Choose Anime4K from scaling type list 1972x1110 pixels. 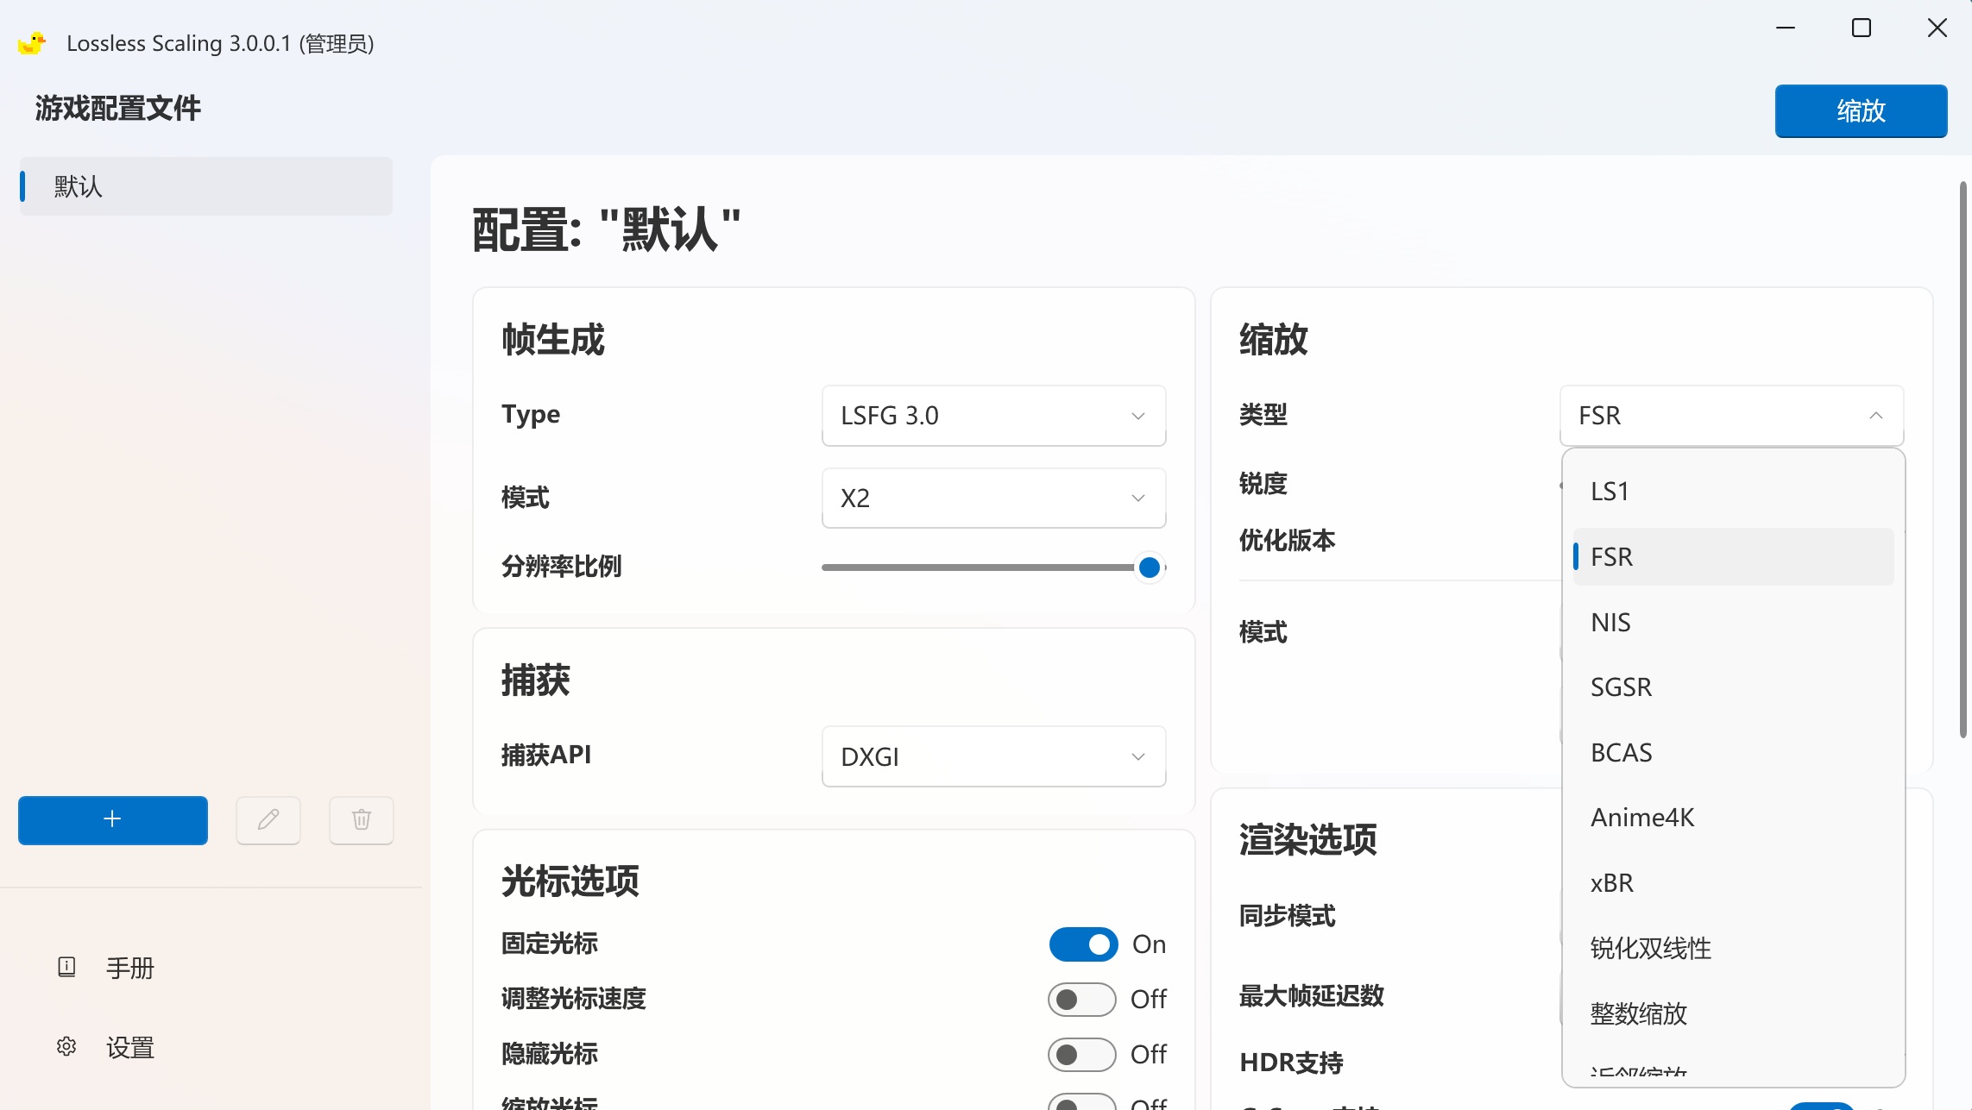point(1733,818)
